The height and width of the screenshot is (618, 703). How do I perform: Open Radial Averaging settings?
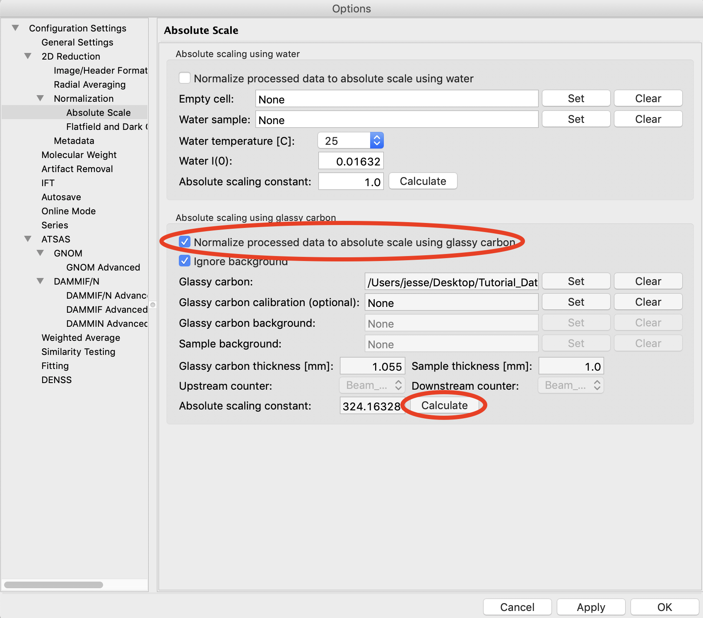click(x=90, y=84)
